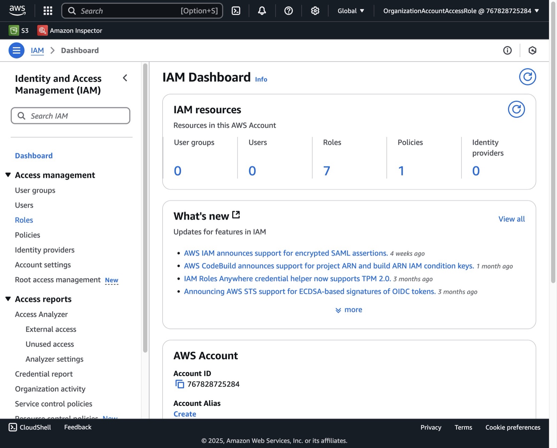Click the What's new external link icon

(236, 215)
